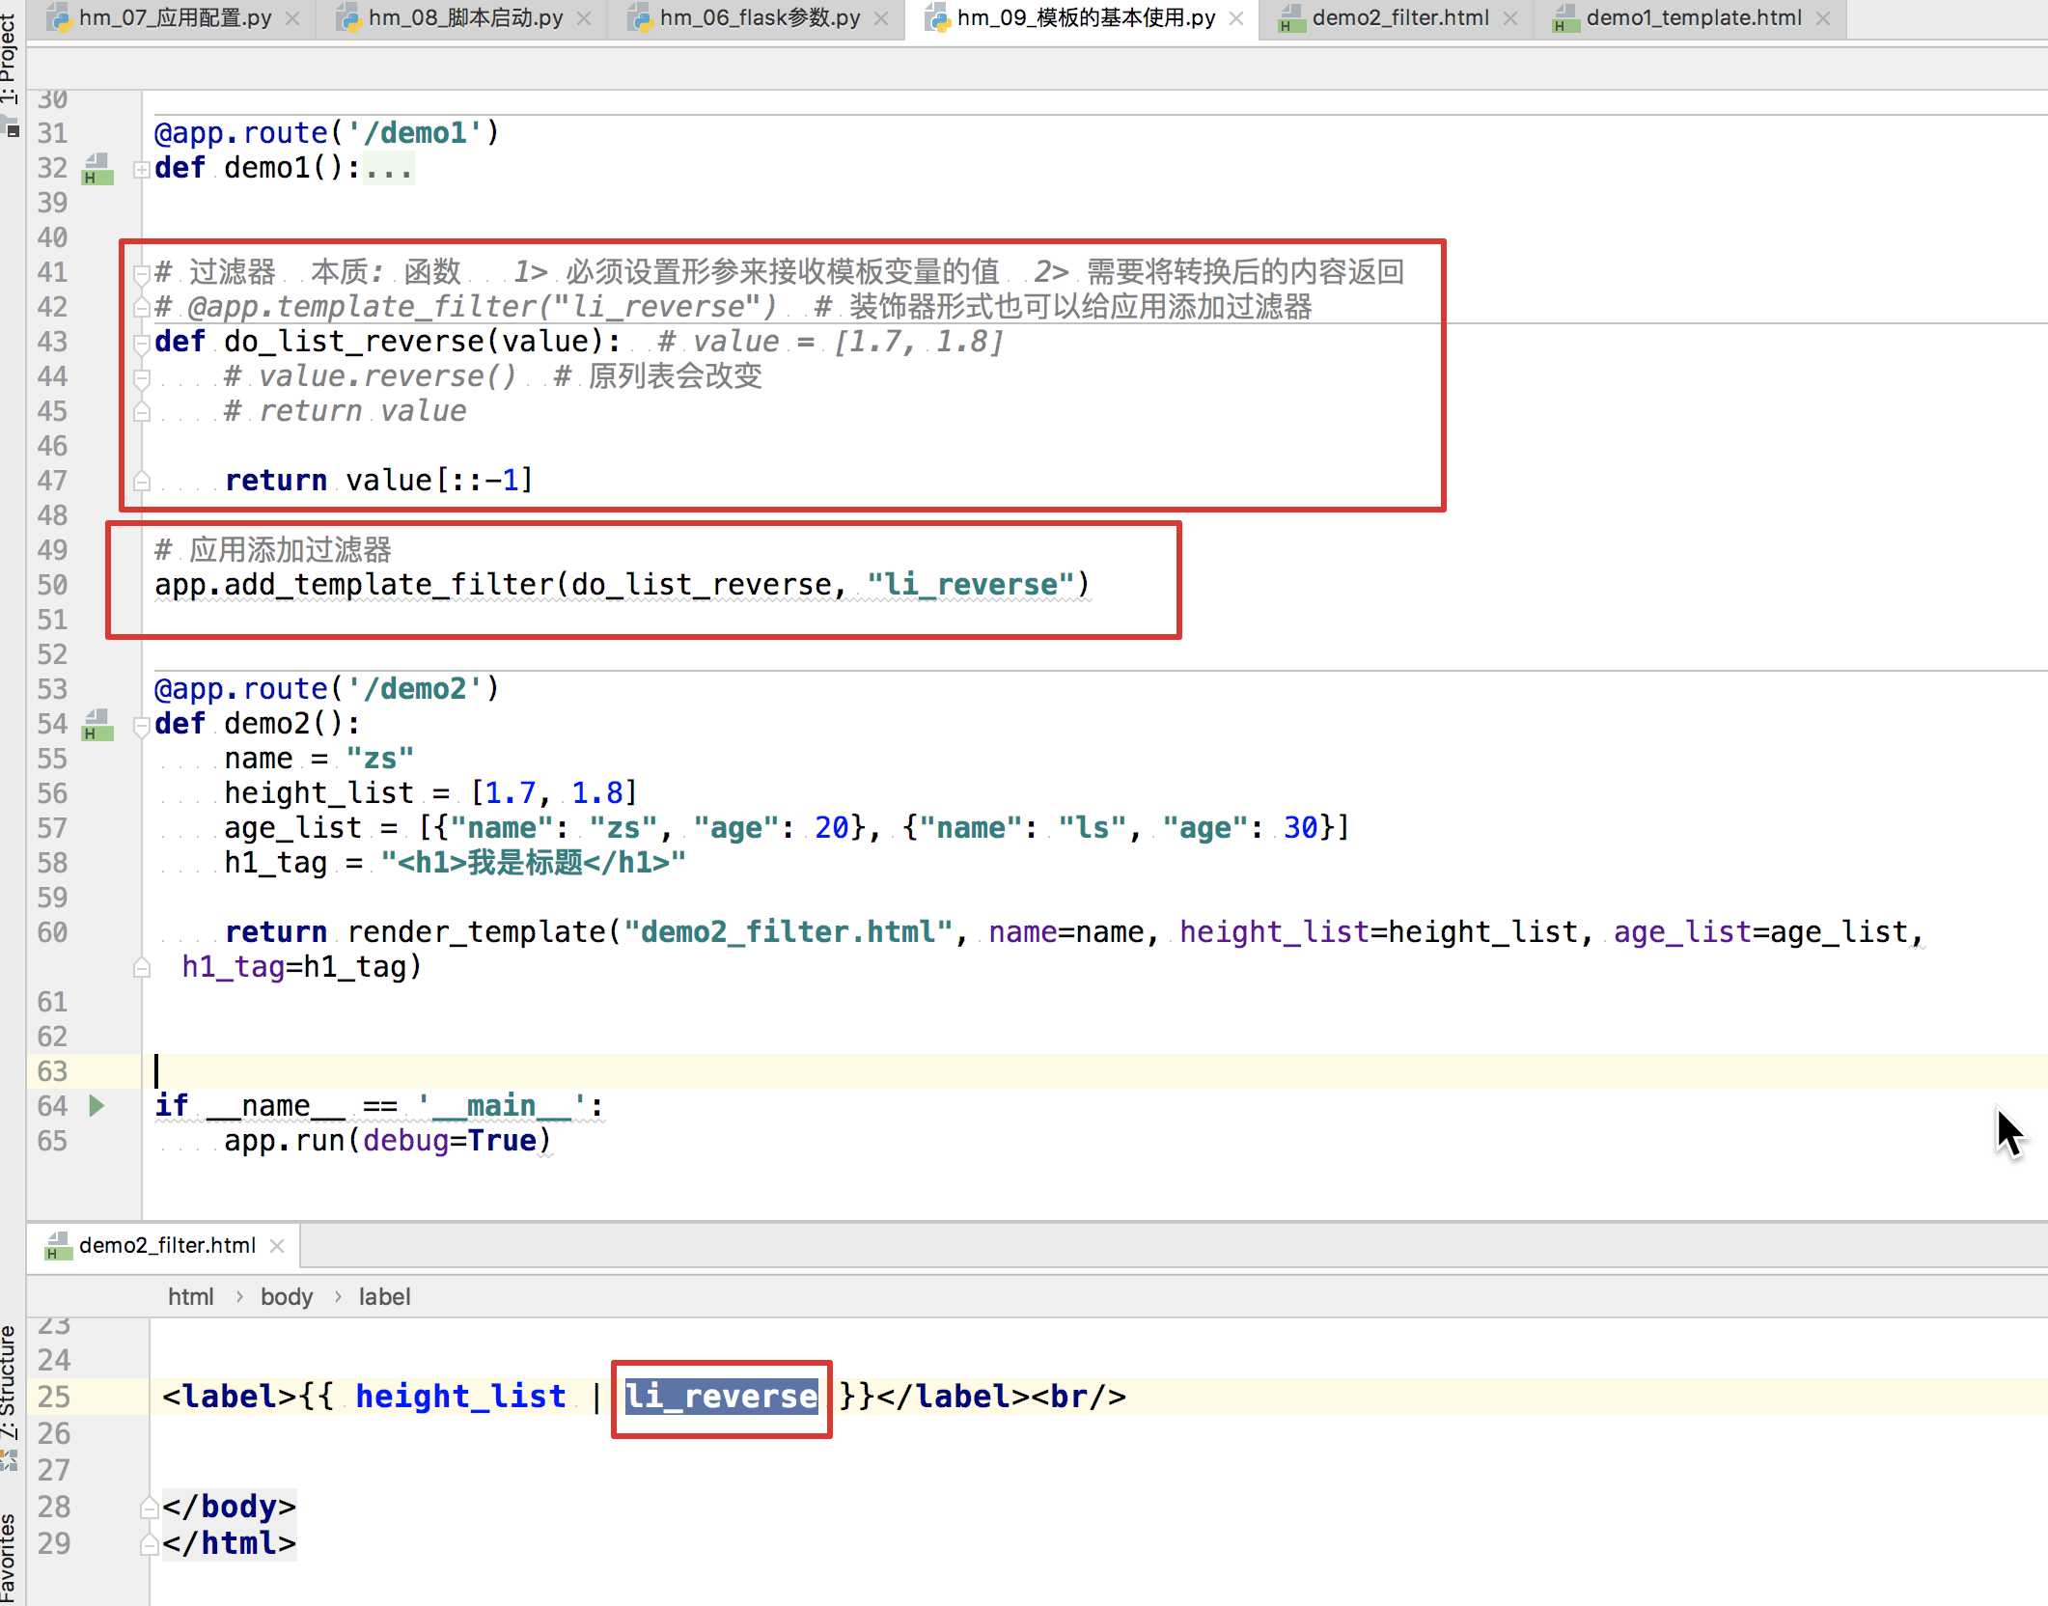Click the @app.route('/demo2') decorator

coord(327,689)
